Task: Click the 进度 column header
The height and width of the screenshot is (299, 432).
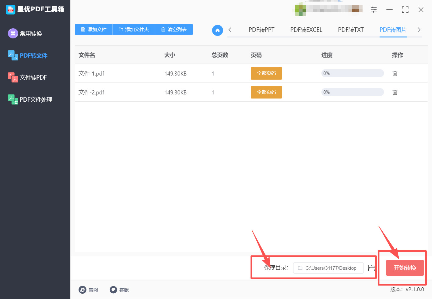Action: [327, 55]
